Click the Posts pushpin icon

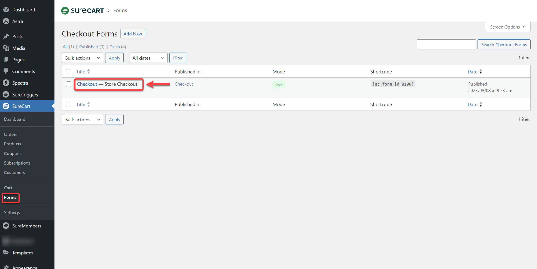(x=6, y=36)
